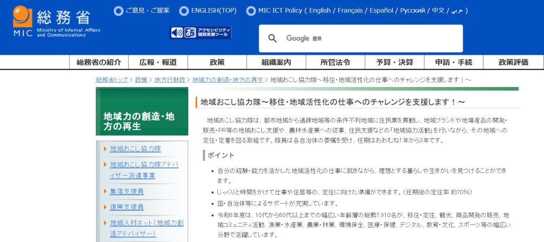Click the Google search input field

(x=361, y=39)
